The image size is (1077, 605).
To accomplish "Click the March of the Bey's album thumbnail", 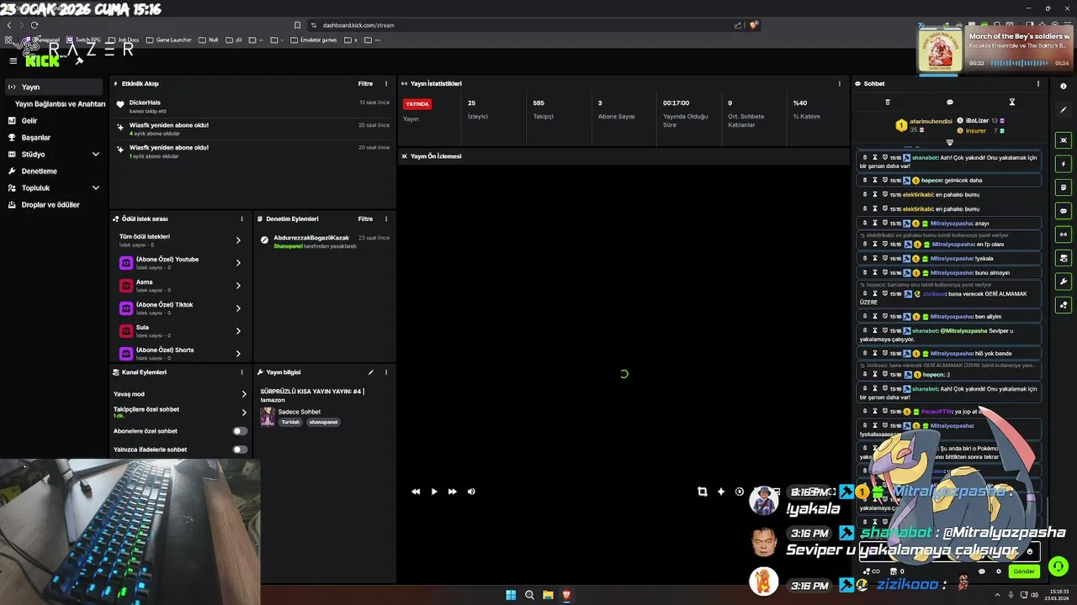I will 941,51.
